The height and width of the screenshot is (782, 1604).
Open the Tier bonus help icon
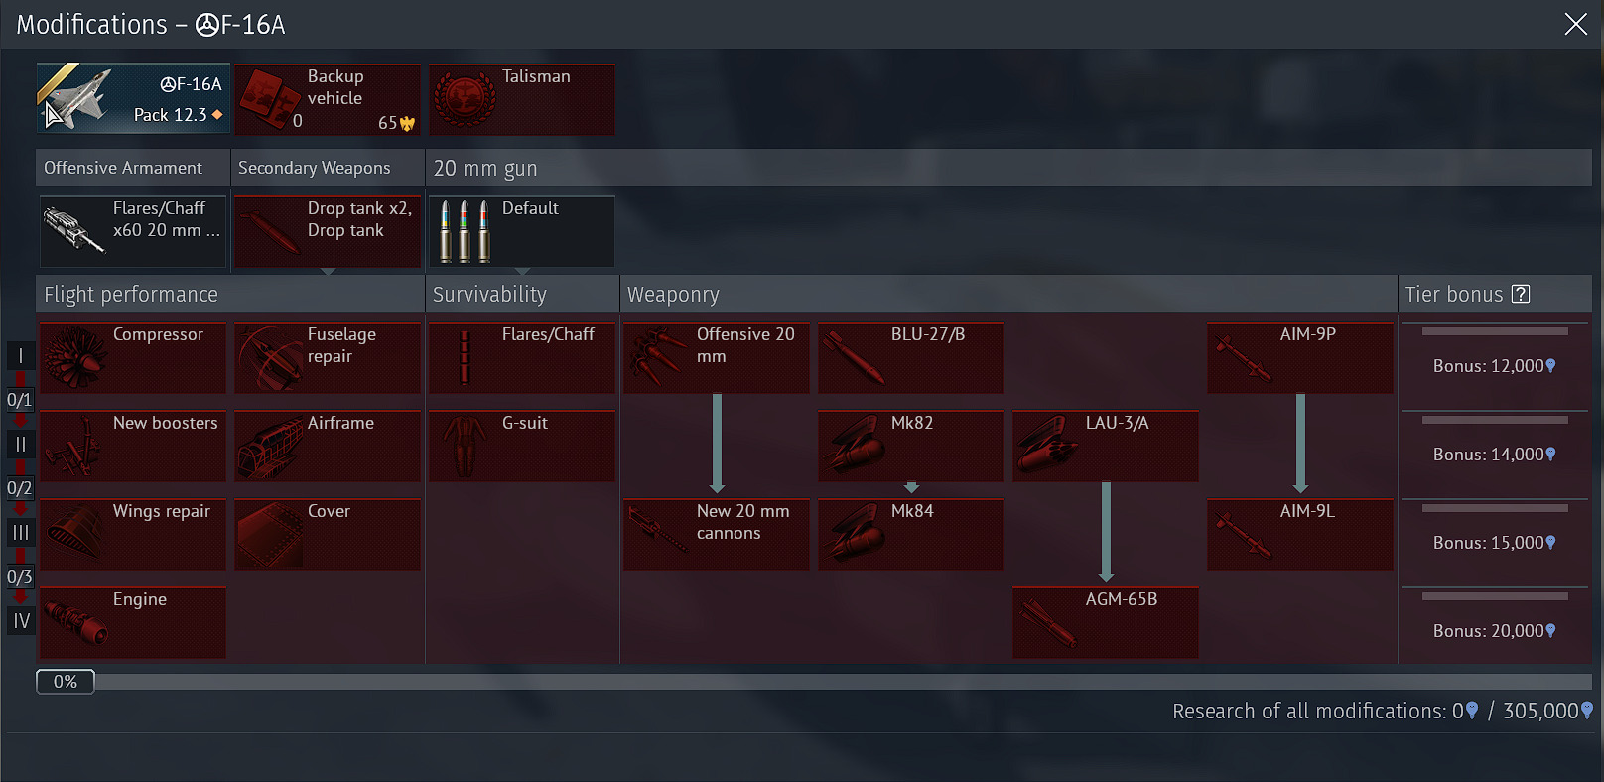coord(1521,294)
